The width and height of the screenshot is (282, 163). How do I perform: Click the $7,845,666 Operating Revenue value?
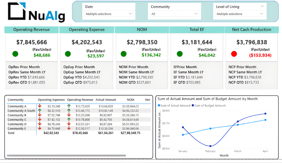[32, 42]
